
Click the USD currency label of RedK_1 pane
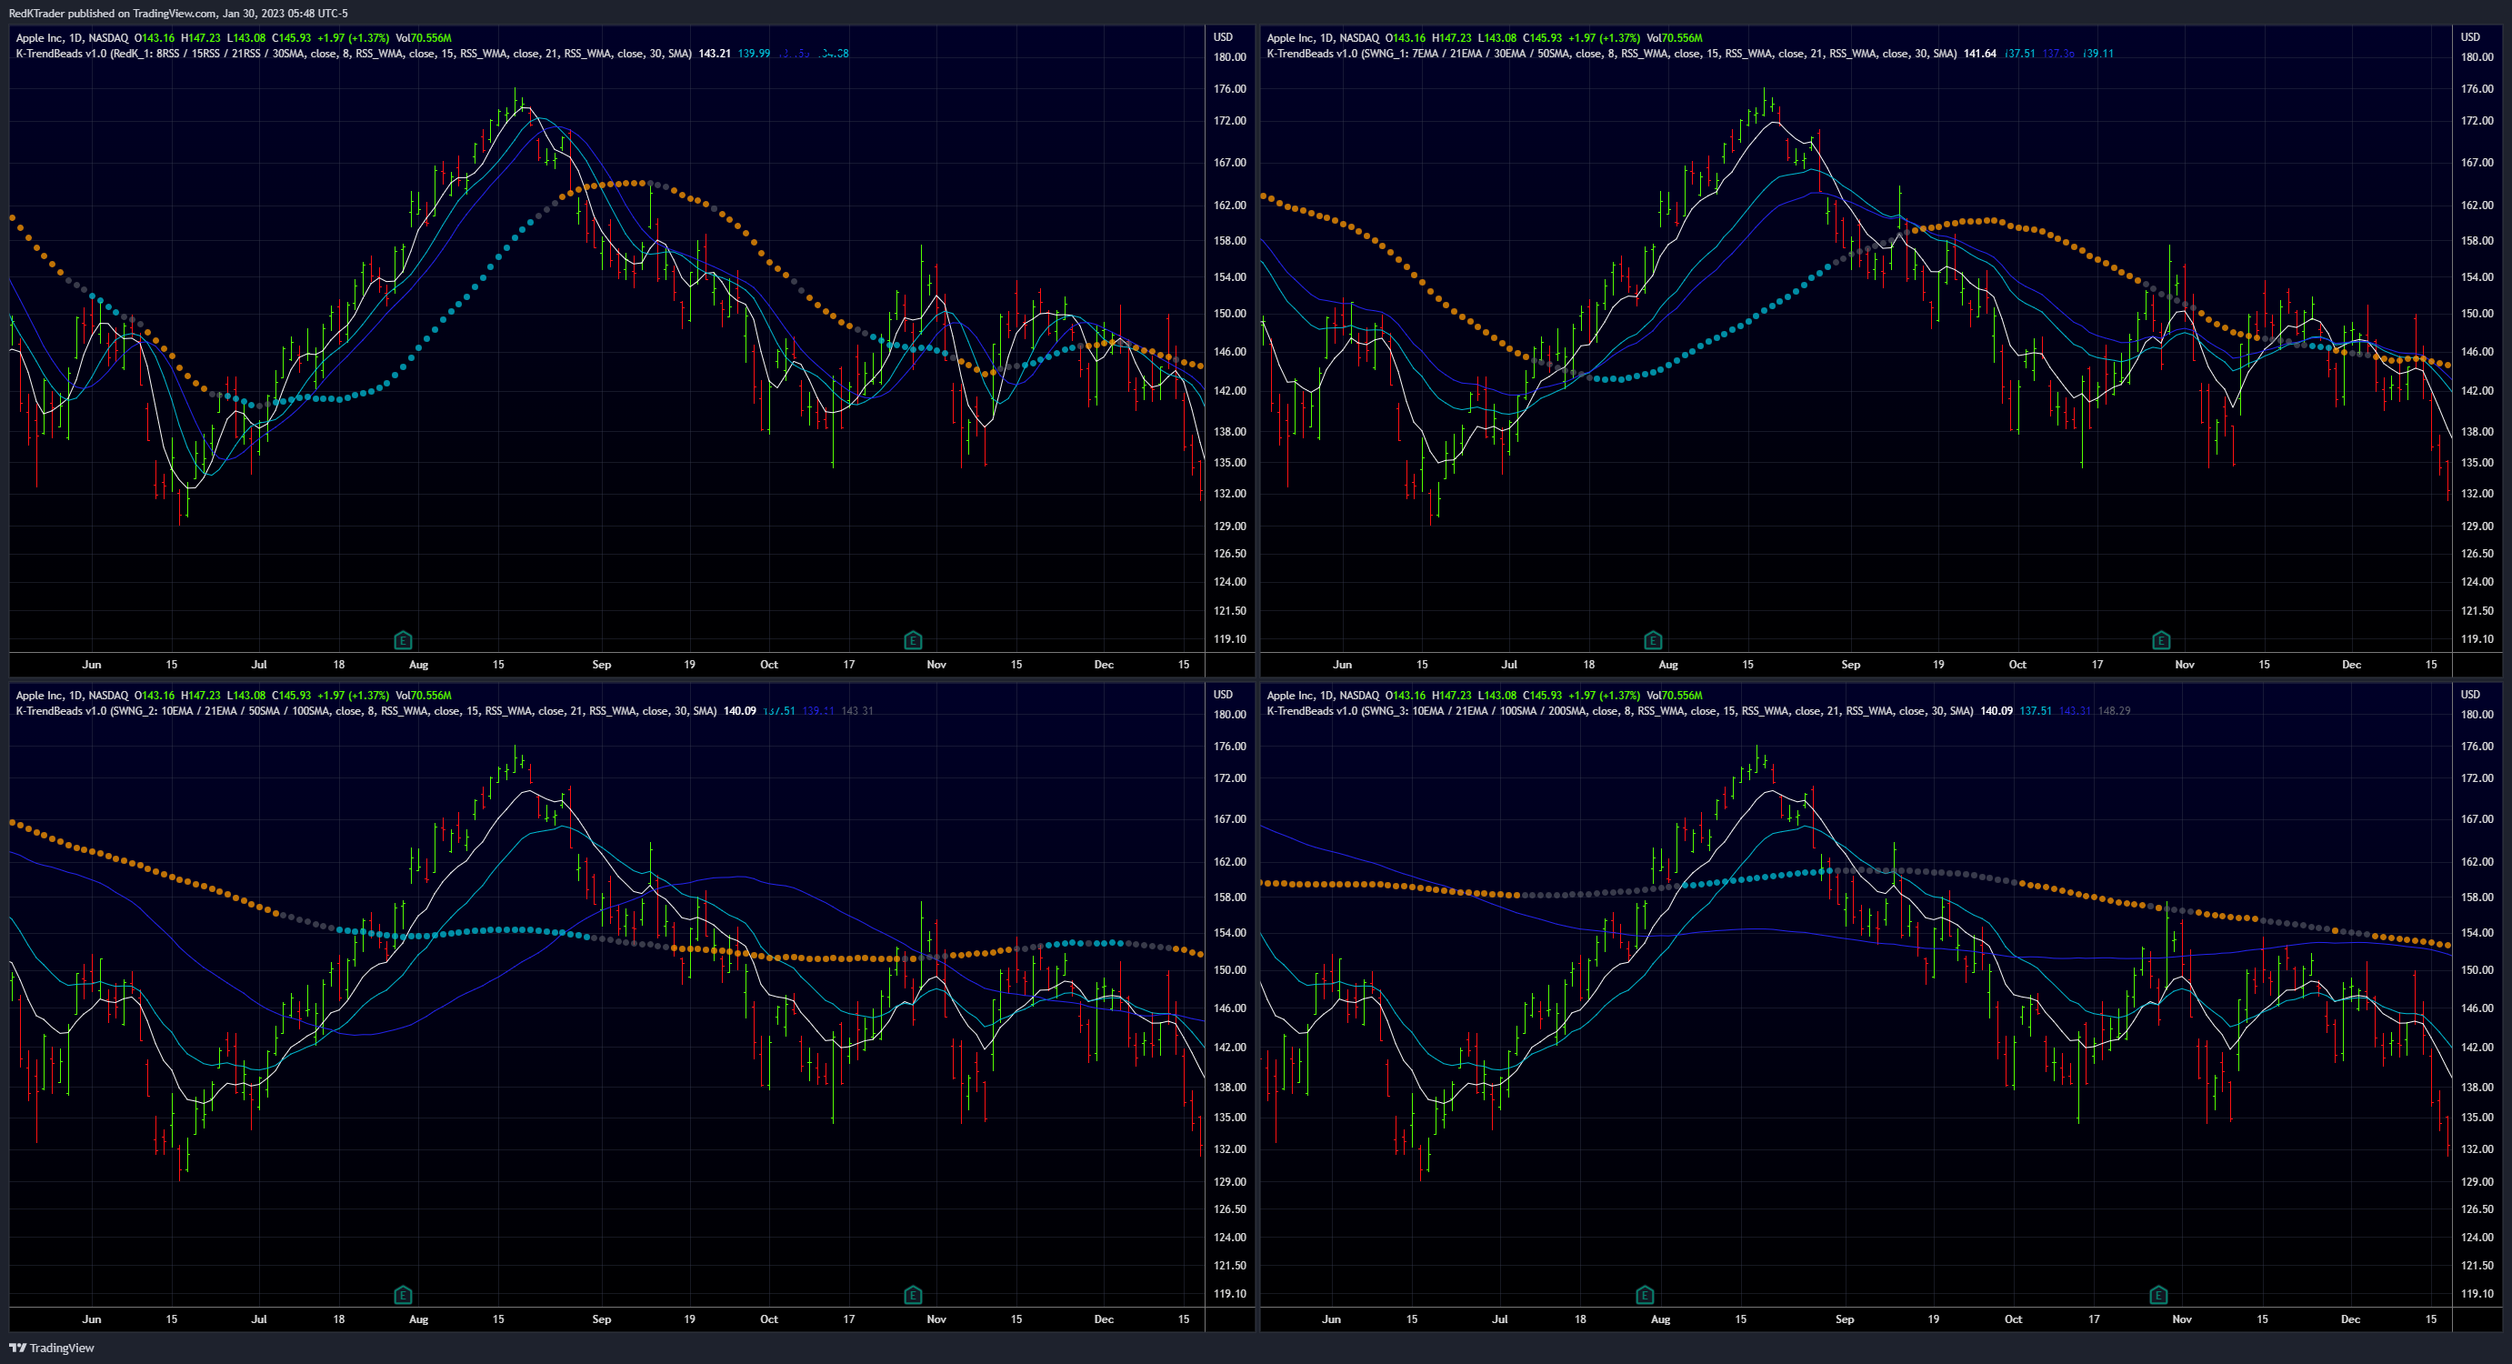(x=1223, y=37)
